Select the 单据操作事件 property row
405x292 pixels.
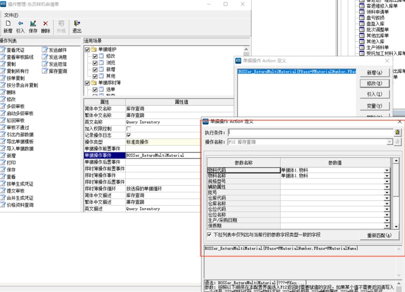point(104,155)
